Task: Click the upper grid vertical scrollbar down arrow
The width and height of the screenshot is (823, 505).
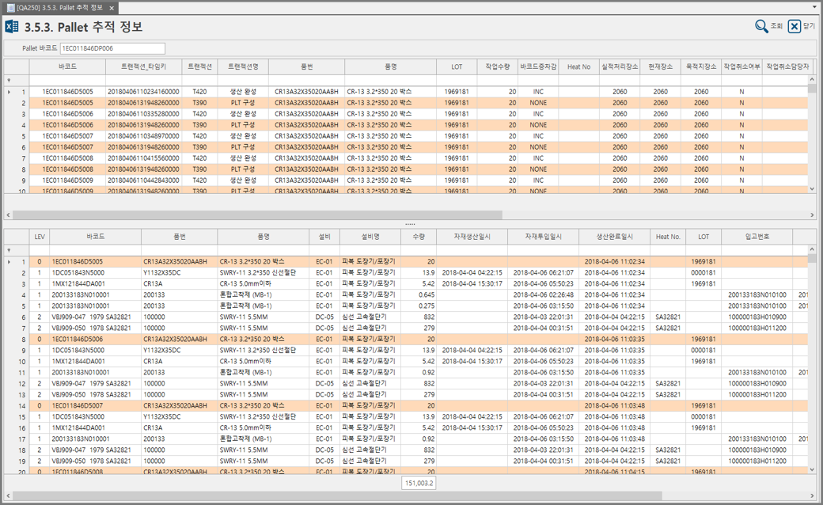Action: click(812, 189)
